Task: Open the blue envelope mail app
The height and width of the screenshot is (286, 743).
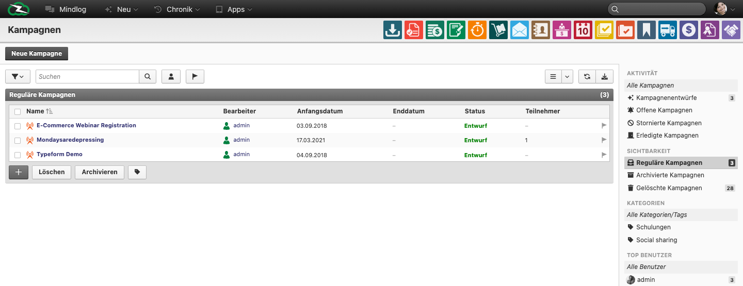Action: [x=520, y=30]
